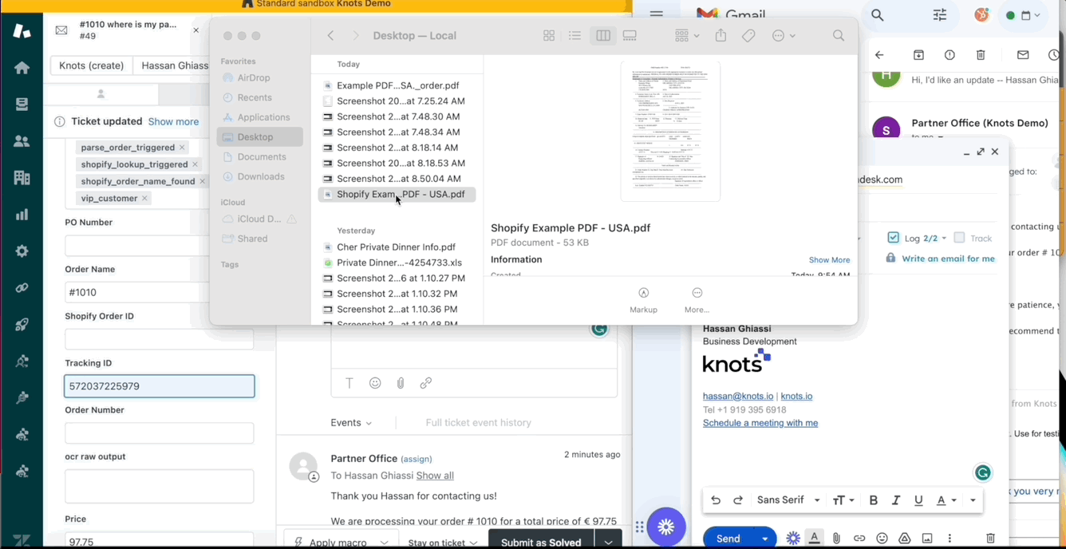The image size is (1066, 549).
Task: Click Shopify Example PDF preview thumbnail
Action: 670,132
